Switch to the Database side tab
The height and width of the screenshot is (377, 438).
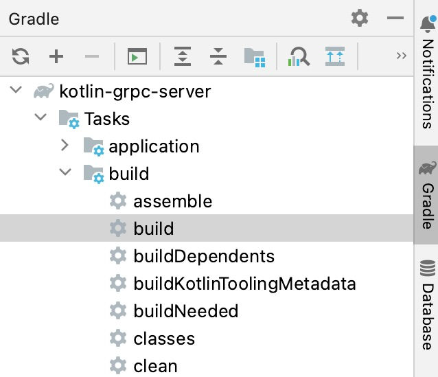point(428,305)
